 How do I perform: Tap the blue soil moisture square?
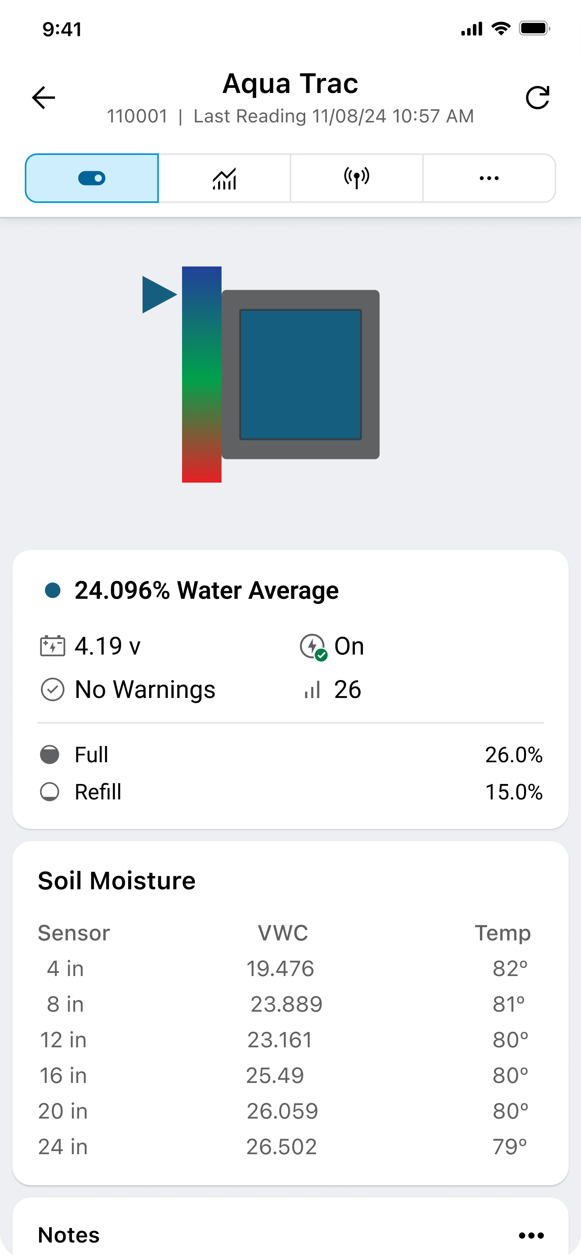click(x=300, y=375)
